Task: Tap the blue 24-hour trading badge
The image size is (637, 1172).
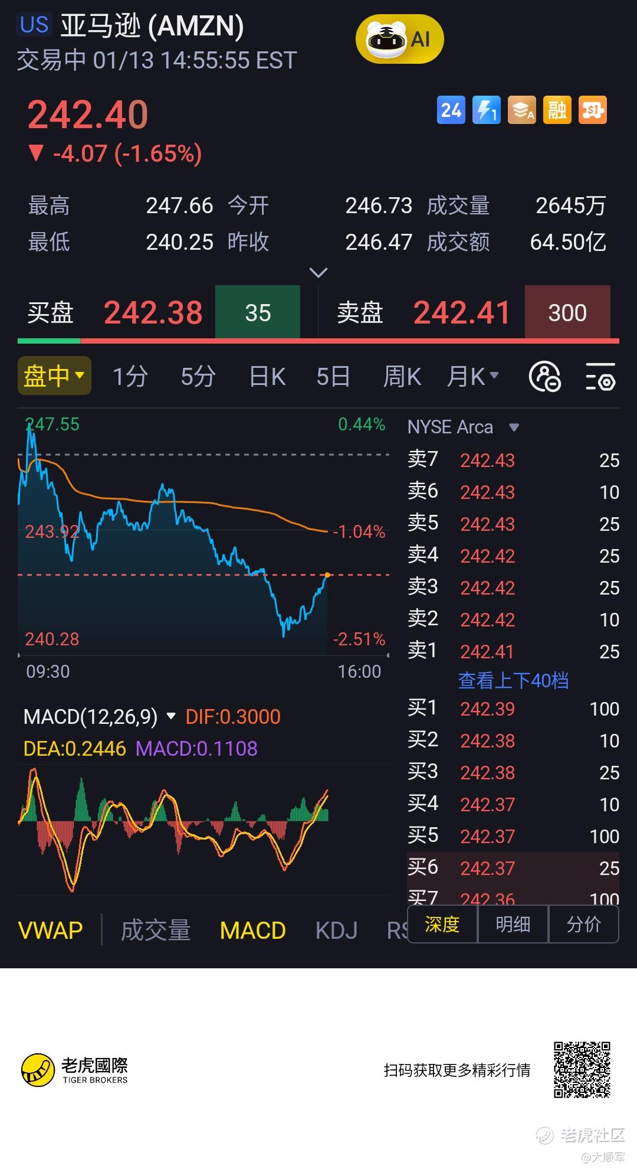Action: click(451, 110)
